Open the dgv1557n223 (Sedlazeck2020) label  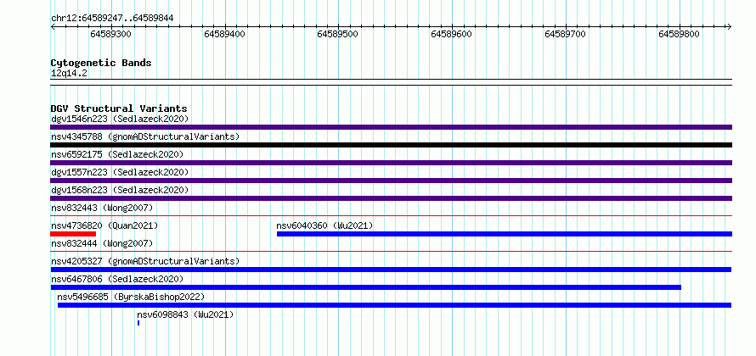click(x=120, y=172)
